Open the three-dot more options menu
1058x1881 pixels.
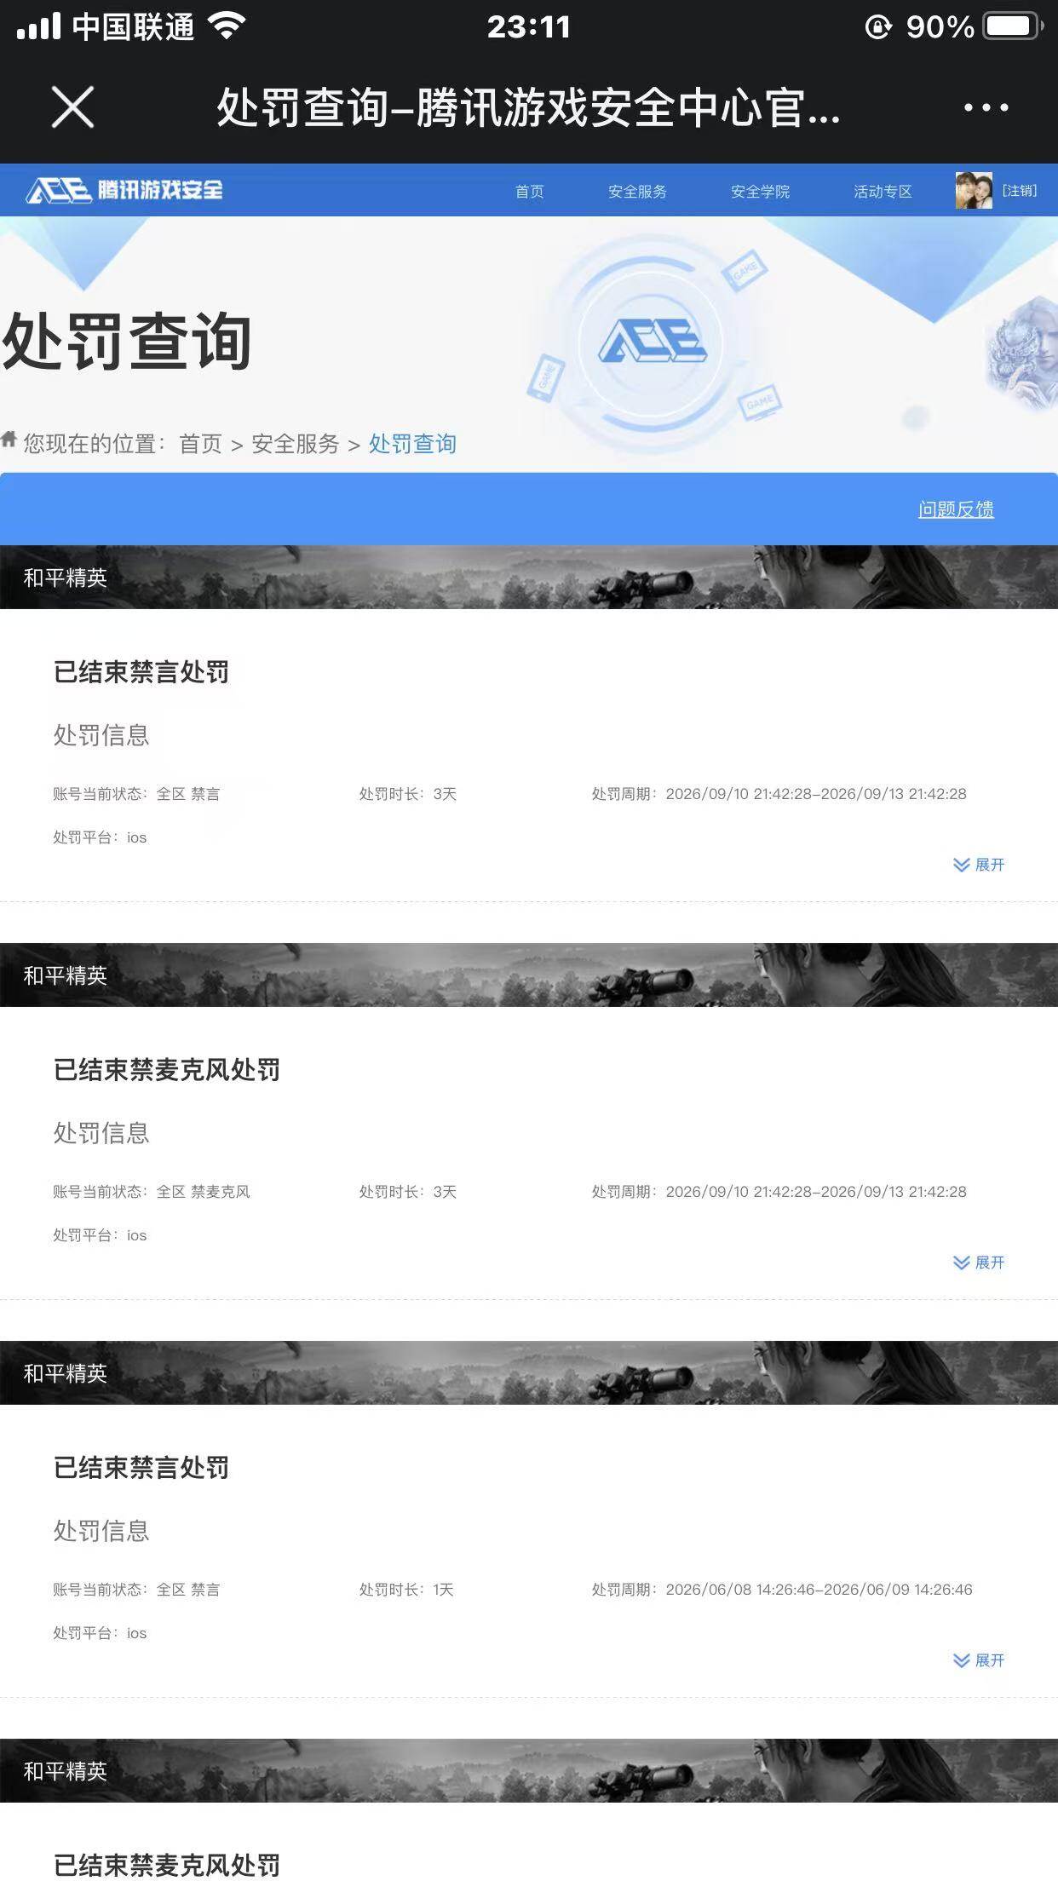[986, 107]
